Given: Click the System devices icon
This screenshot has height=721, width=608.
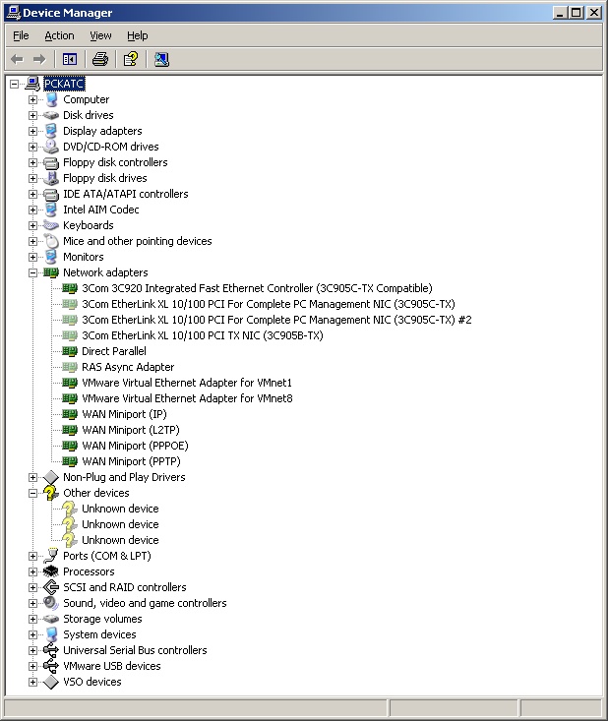Looking at the screenshot, I should 51,634.
